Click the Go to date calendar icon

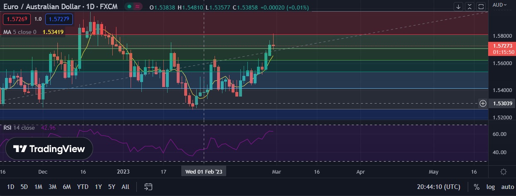[x=148, y=187]
